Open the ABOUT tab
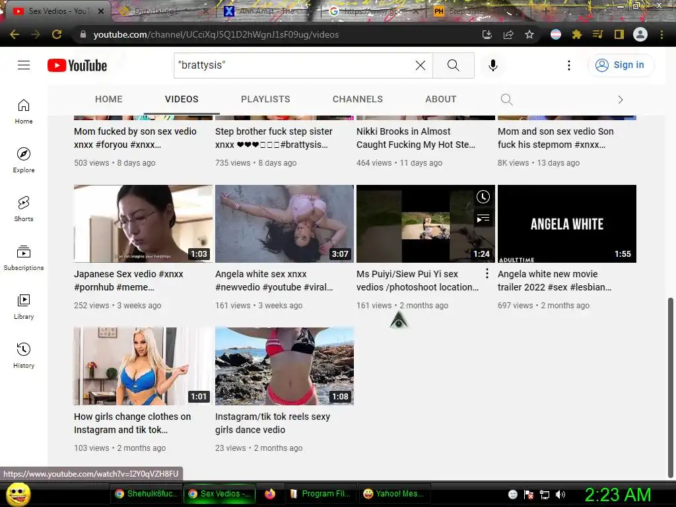Screen dimensions: 676x507 pyautogui.click(x=440, y=99)
